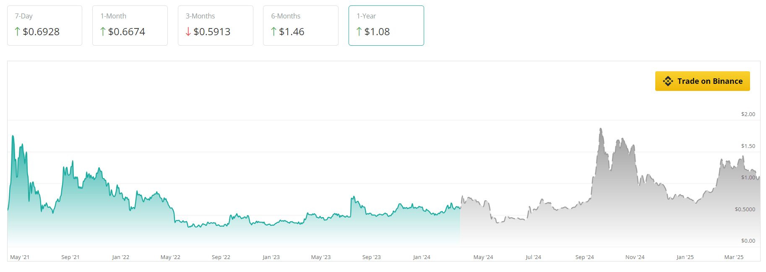Select the 7-Day period label
The height and width of the screenshot is (272, 766).
24,16
